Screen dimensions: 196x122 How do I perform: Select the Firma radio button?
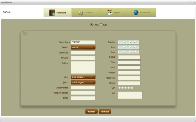pos(91,25)
